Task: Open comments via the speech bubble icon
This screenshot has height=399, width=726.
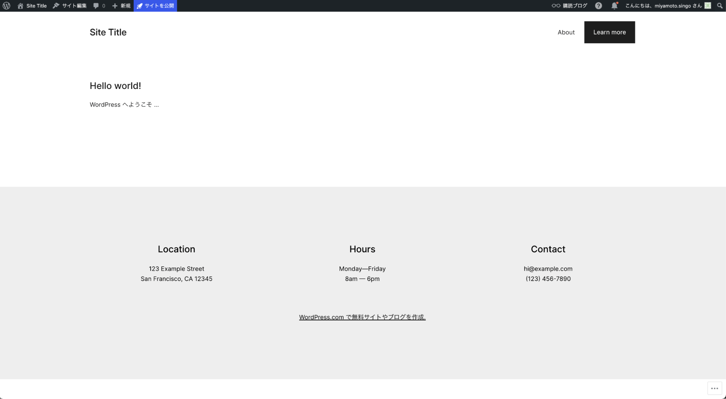Action: click(x=96, y=5)
